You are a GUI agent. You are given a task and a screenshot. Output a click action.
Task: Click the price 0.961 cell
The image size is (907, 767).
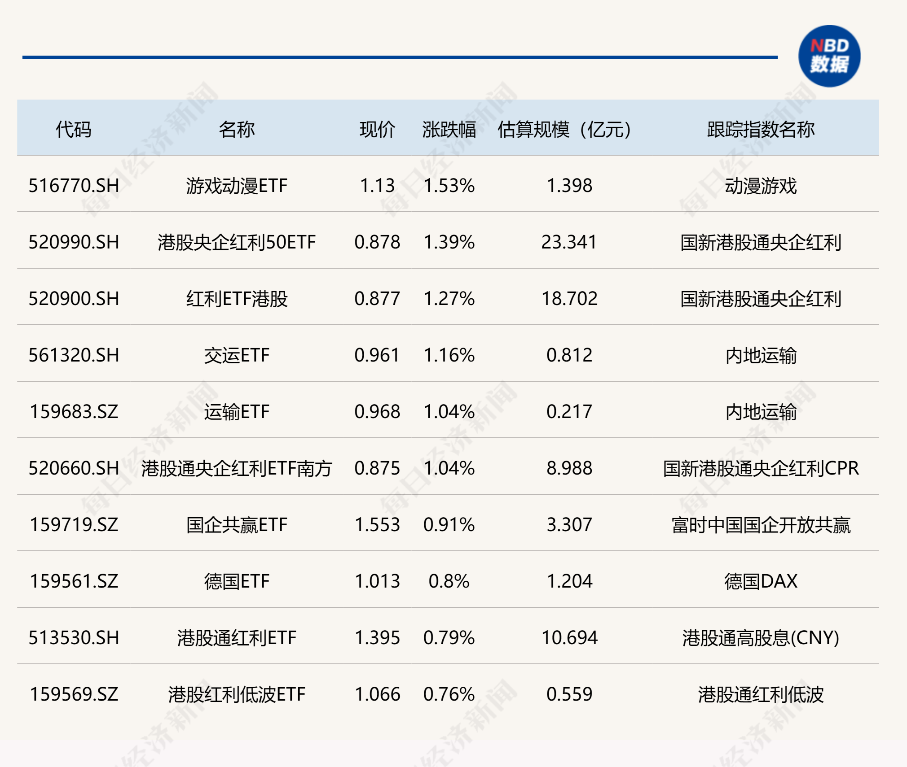tap(377, 355)
